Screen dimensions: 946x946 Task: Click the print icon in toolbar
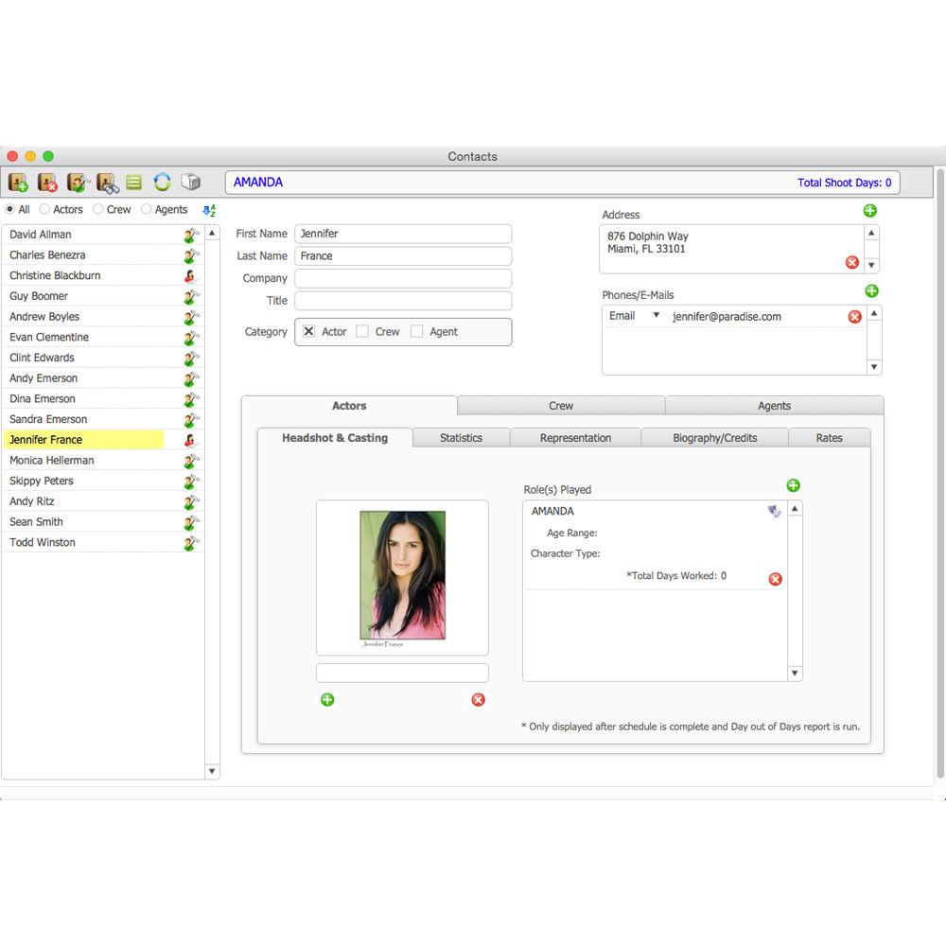coord(190,183)
